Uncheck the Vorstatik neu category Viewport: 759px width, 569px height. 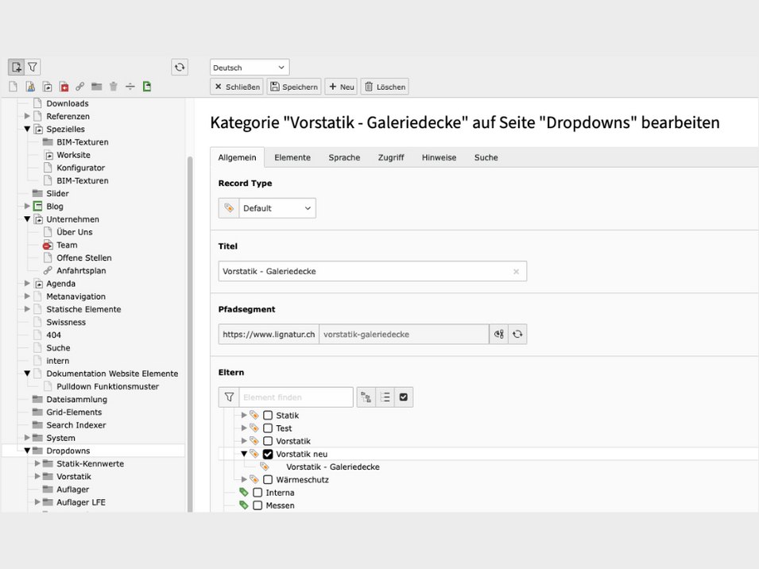tap(268, 455)
